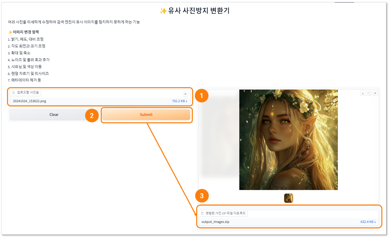
Task: Close the image preview with its X icon
Action: [x=375, y=93]
